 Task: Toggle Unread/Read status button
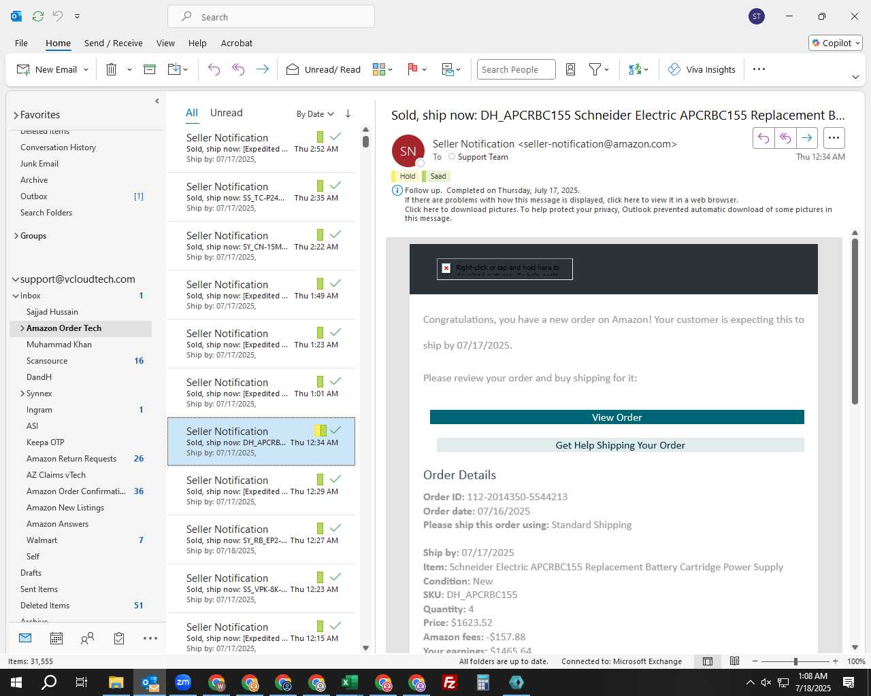pos(323,69)
